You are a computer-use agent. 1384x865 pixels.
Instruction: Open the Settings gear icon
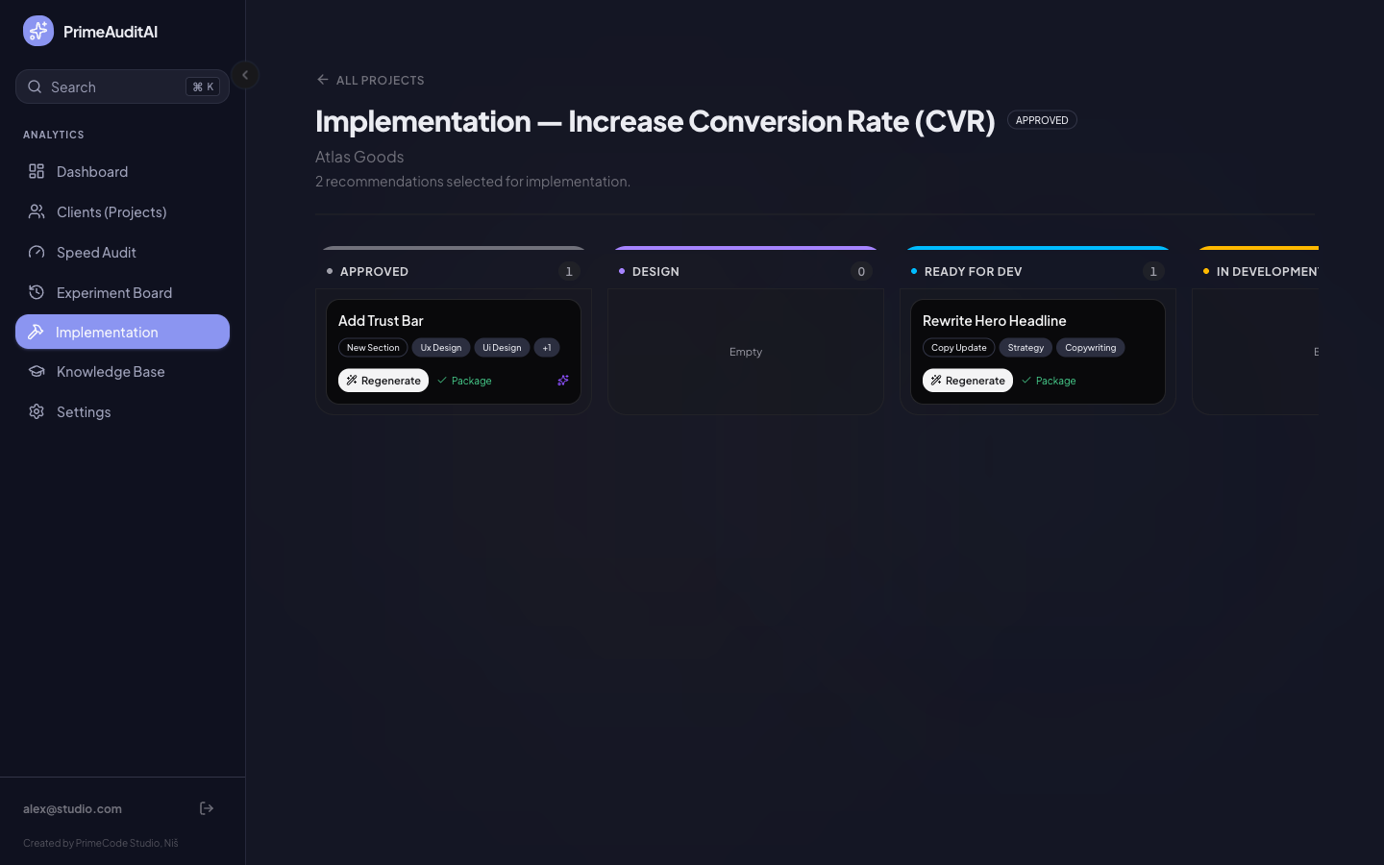click(37, 411)
